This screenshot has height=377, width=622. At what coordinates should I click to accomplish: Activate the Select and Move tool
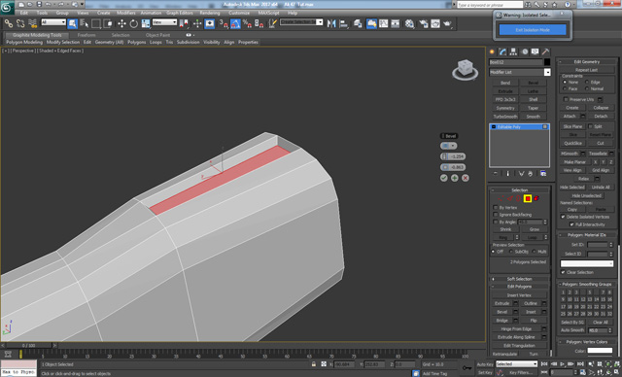point(121,23)
